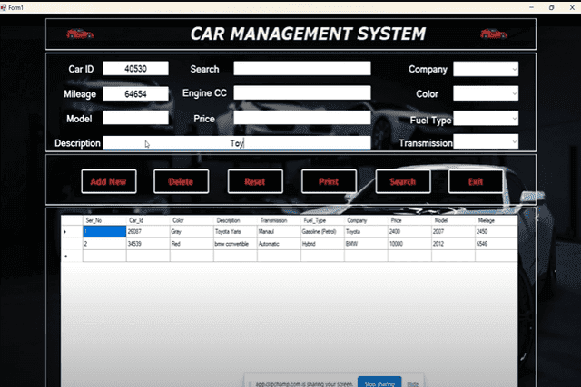581x387 pixels.
Task: Click the new-row asterisk row header
Action: click(x=72, y=256)
